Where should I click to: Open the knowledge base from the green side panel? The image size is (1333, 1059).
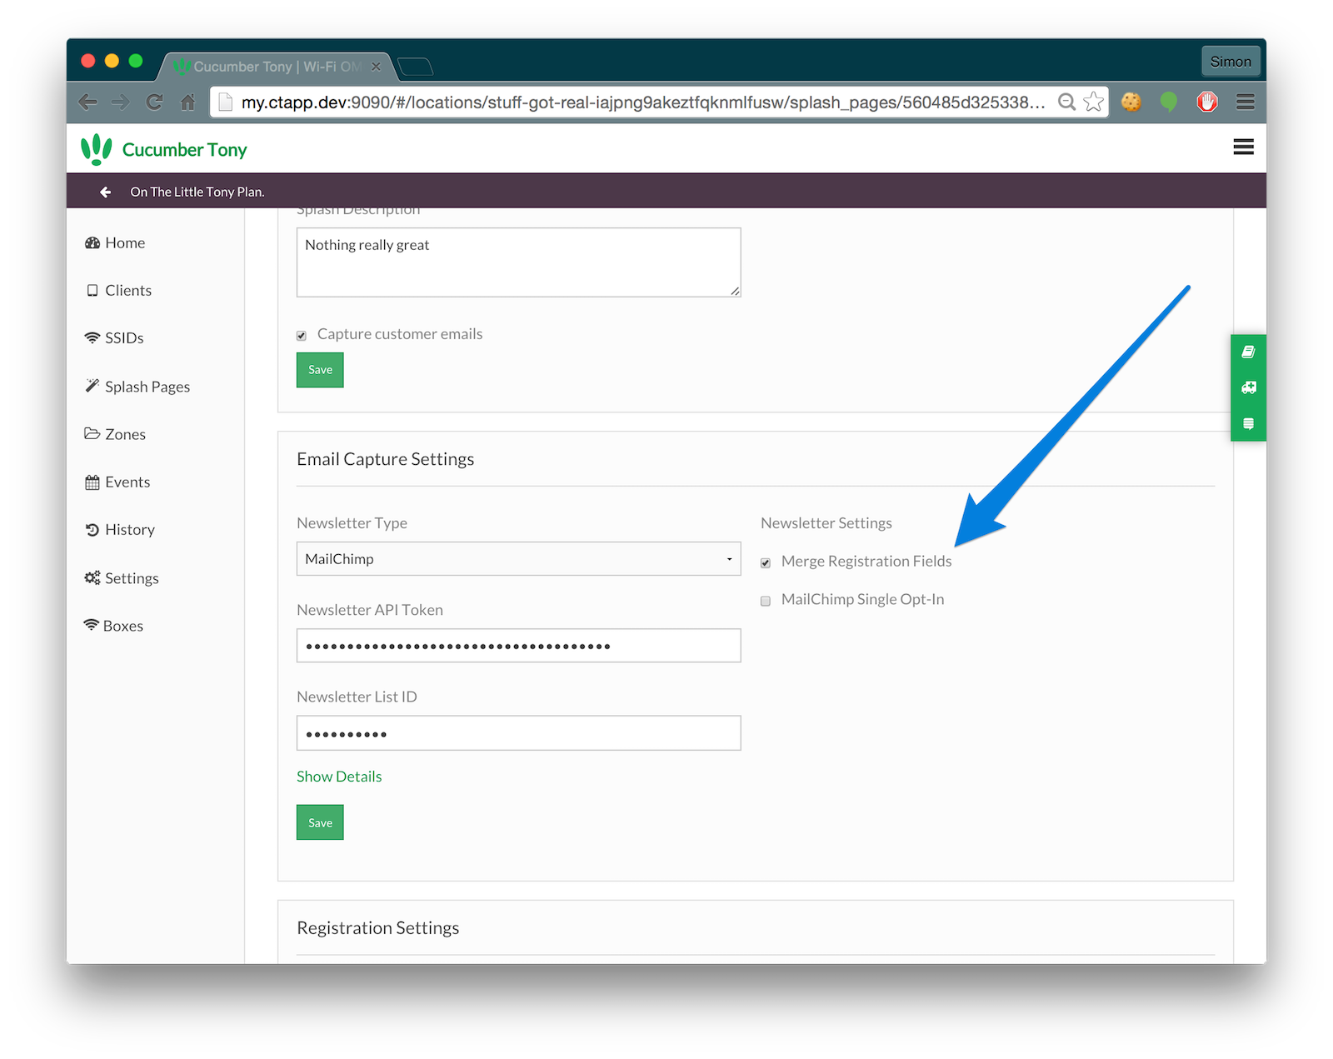pyautogui.click(x=1247, y=352)
